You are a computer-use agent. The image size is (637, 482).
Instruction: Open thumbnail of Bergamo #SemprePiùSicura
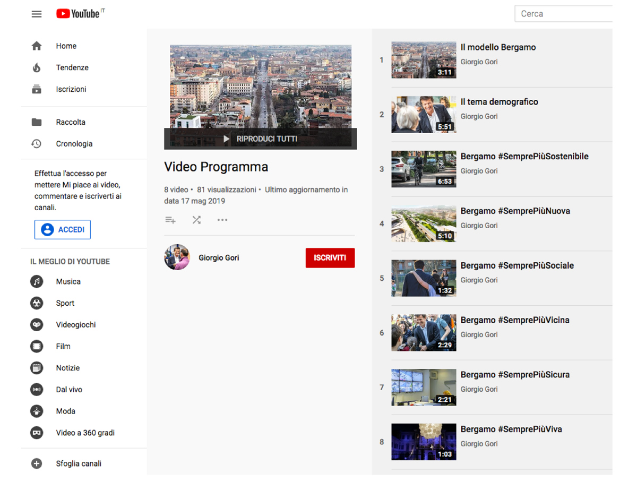click(x=424, y=388)
